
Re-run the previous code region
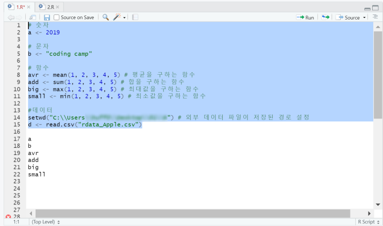(x=325, y=17)
